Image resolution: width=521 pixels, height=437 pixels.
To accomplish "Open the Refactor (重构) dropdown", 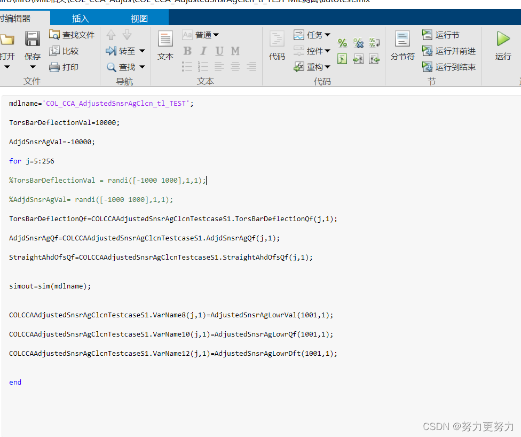I will tap(312, 67).
